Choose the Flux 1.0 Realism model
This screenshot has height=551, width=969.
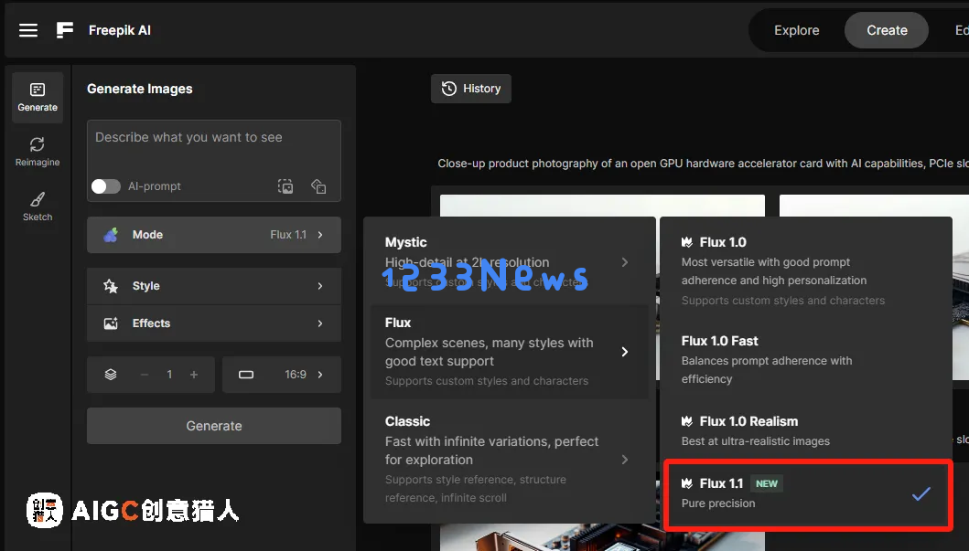coord(806,430)
